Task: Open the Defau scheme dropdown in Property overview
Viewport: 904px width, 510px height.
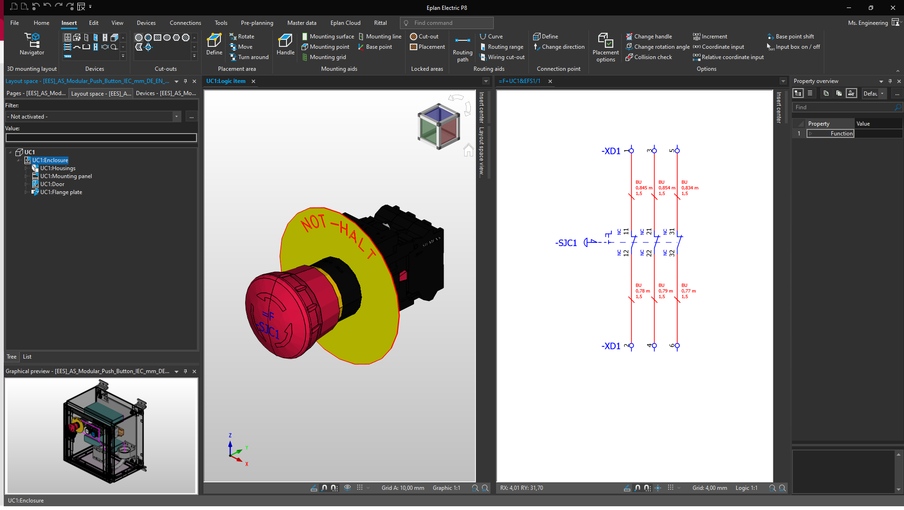Action: tap(882, 93)
